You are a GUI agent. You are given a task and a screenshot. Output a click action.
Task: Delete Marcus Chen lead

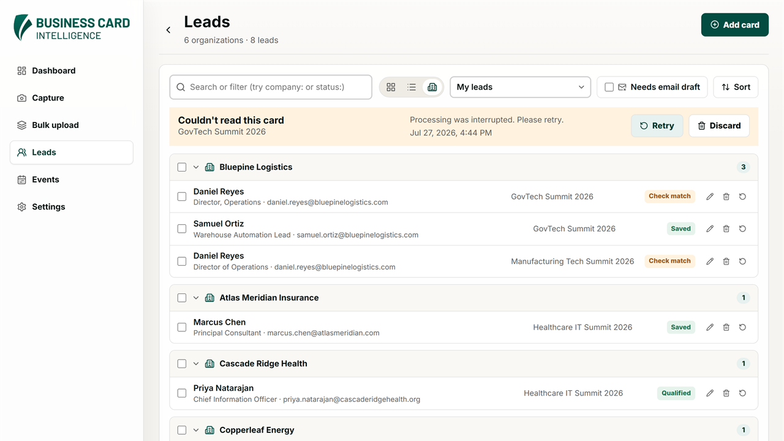(x=726, y=327)
